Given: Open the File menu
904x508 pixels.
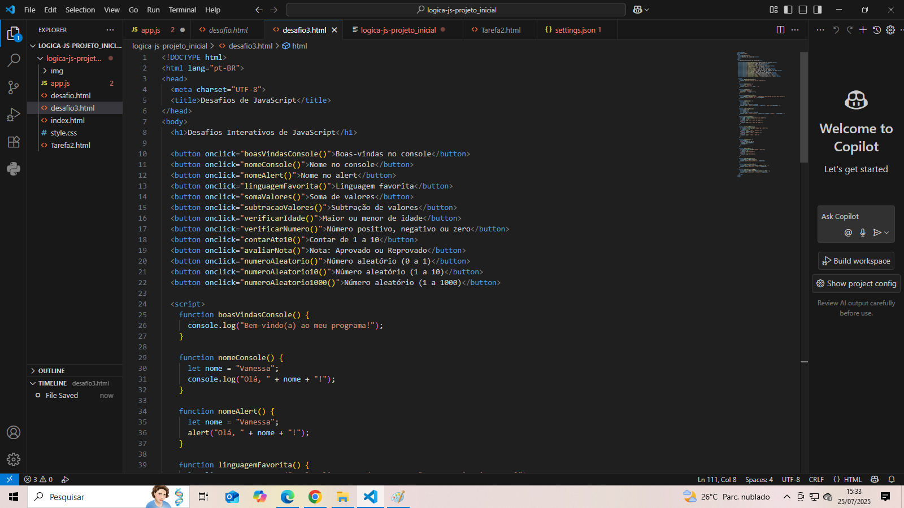Looking at the screenshot, I should point(30,10).
